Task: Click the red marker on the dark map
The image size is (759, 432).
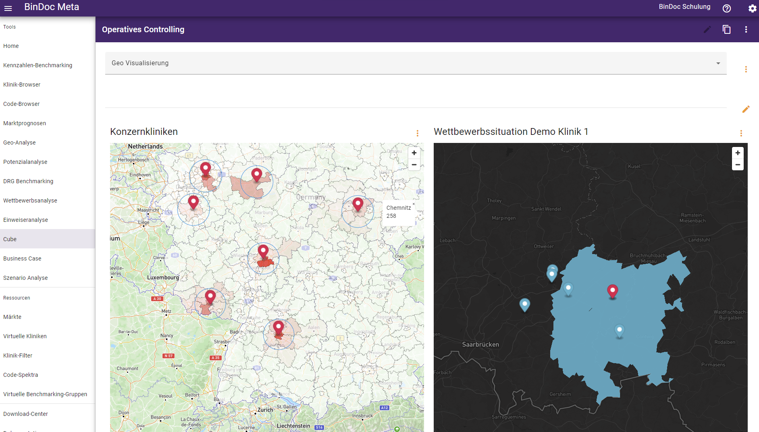Action: coord(612,291)
